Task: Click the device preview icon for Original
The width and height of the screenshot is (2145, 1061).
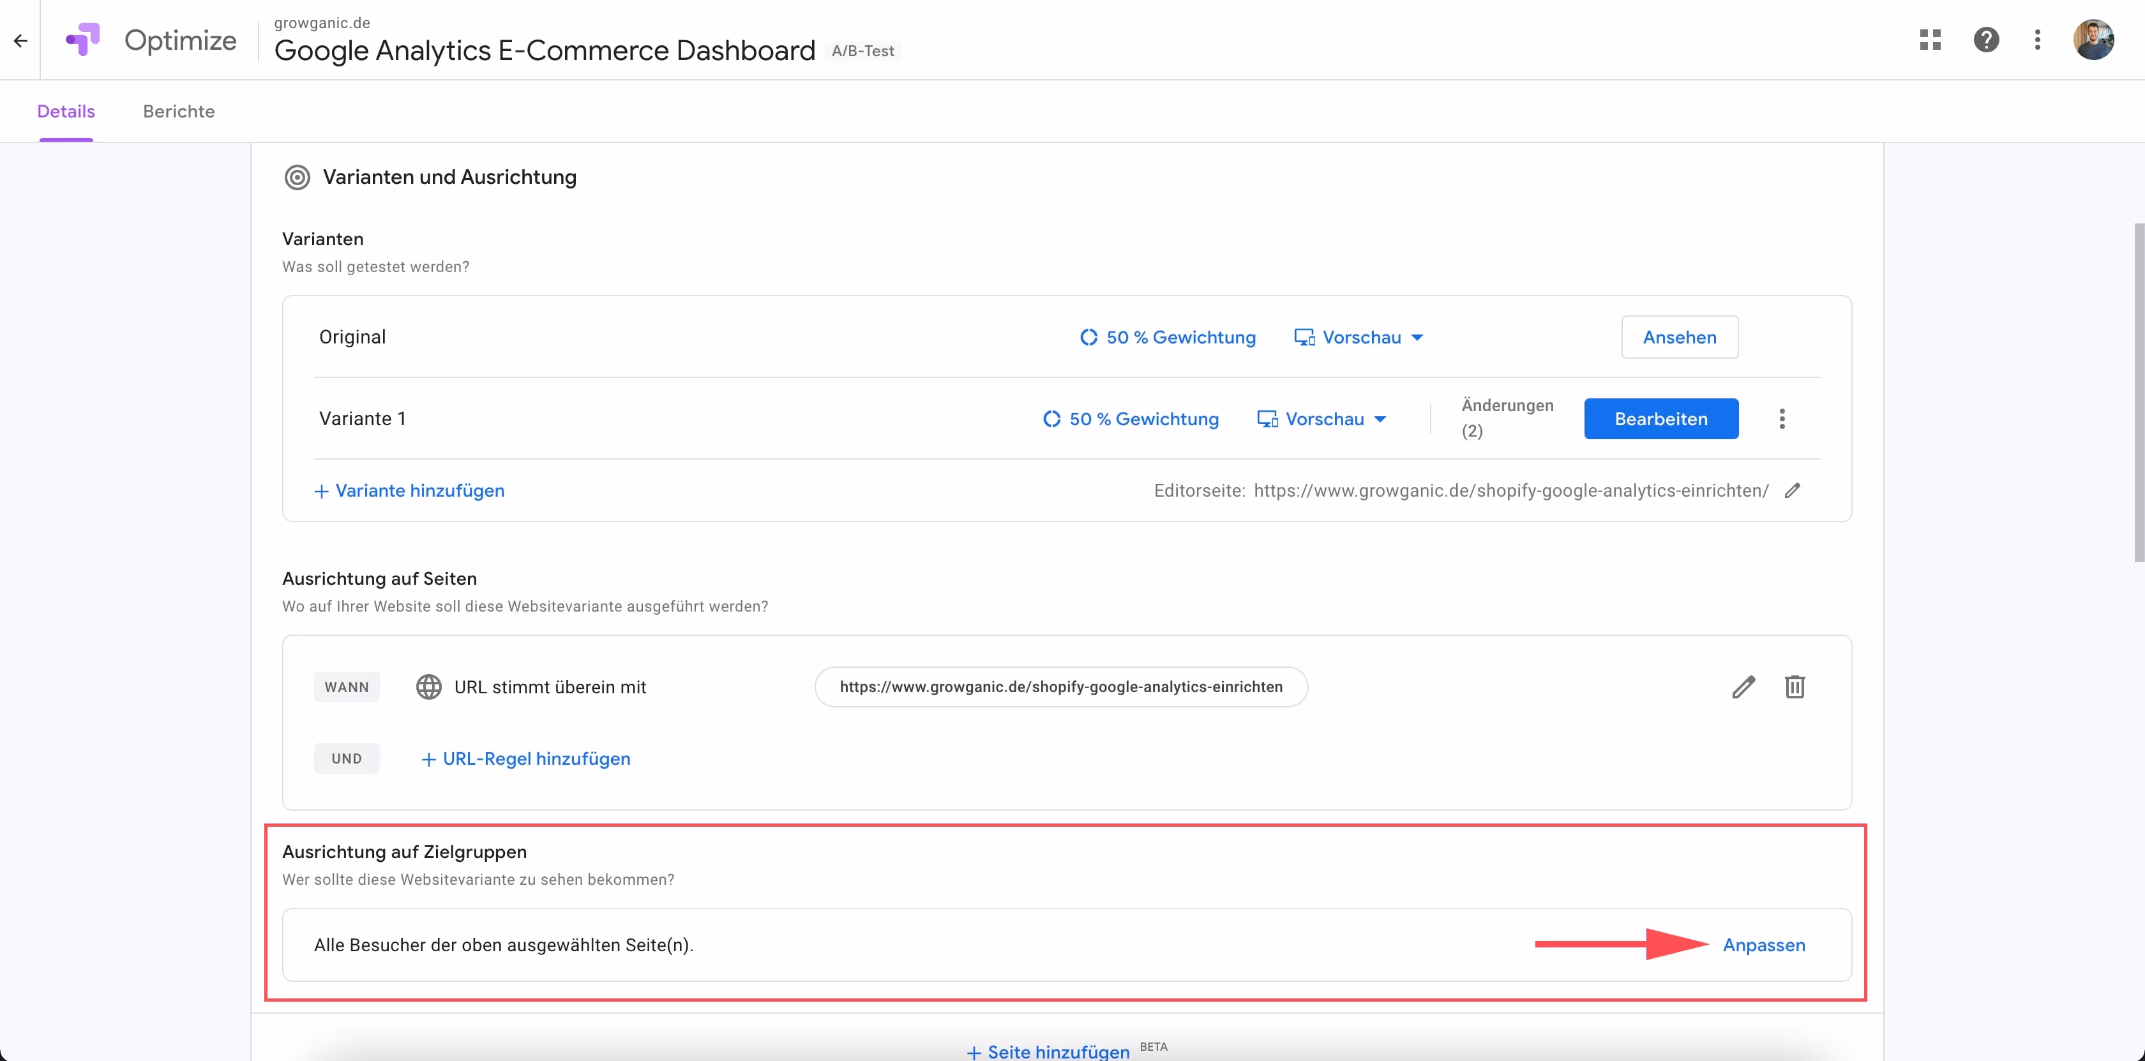Action: 1304,337
